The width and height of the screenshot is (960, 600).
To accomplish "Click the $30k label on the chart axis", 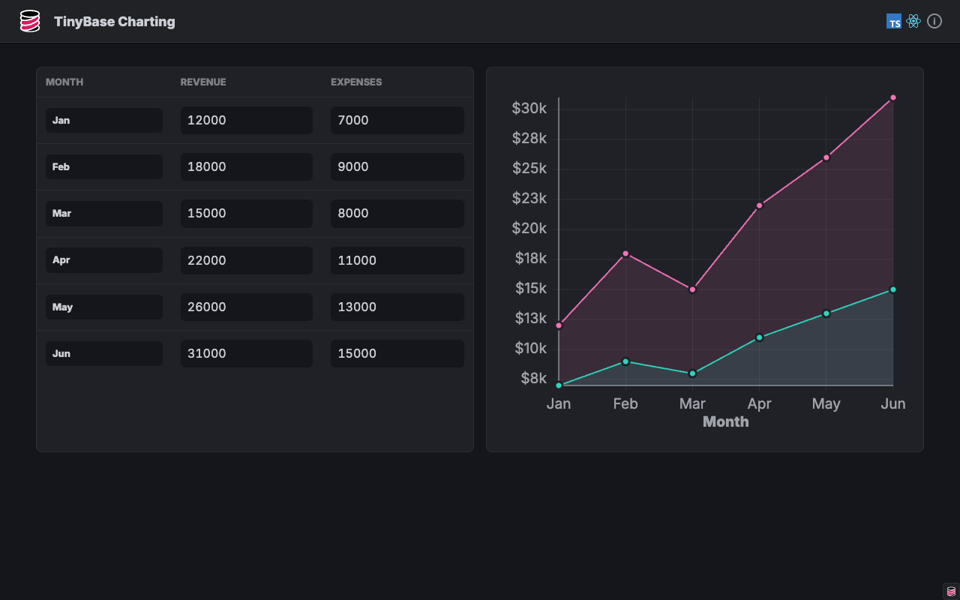I will (x=529, y=109).
